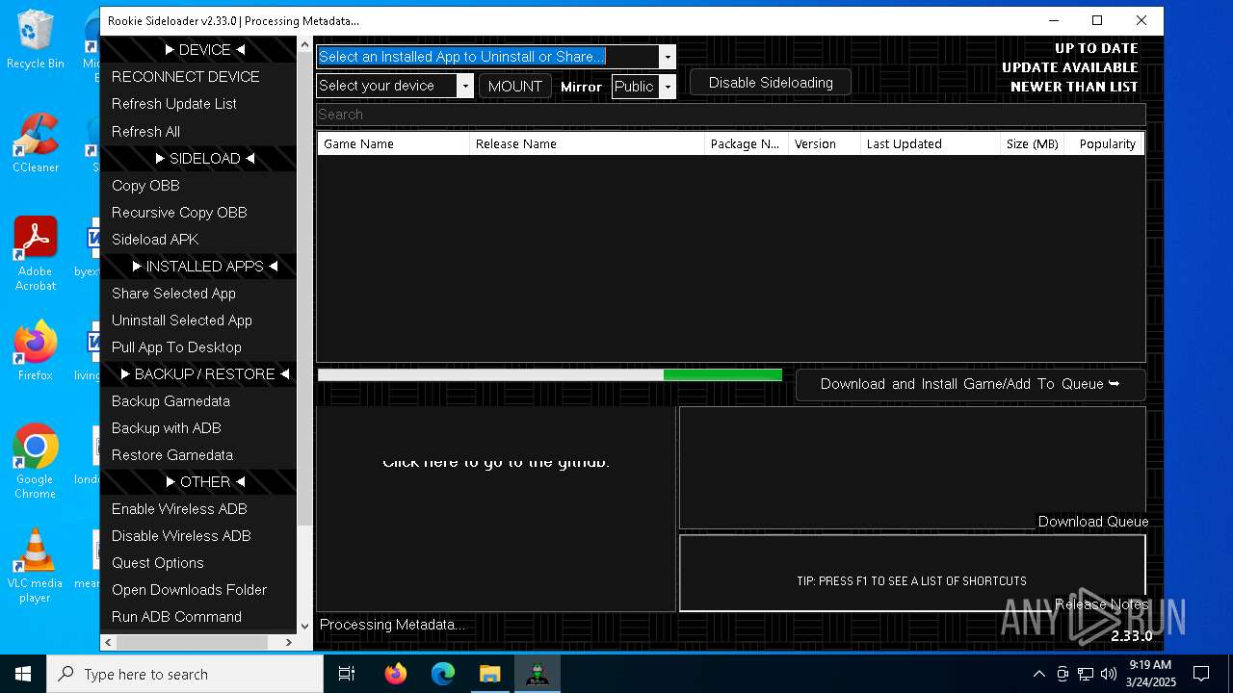The width and height of the screenshot is (1233, 693).
Task: Click the metadata processing progress bar
Action: [550, 374]
